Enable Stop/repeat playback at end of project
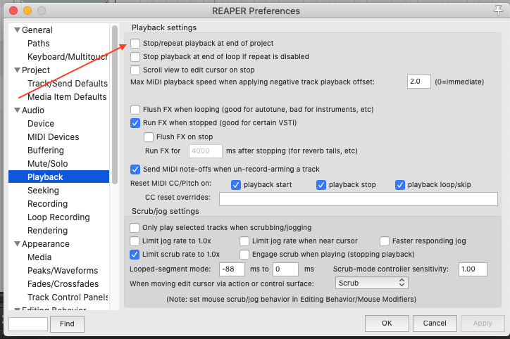This screenshot has width=510, height=339. [x=135, y=43]
